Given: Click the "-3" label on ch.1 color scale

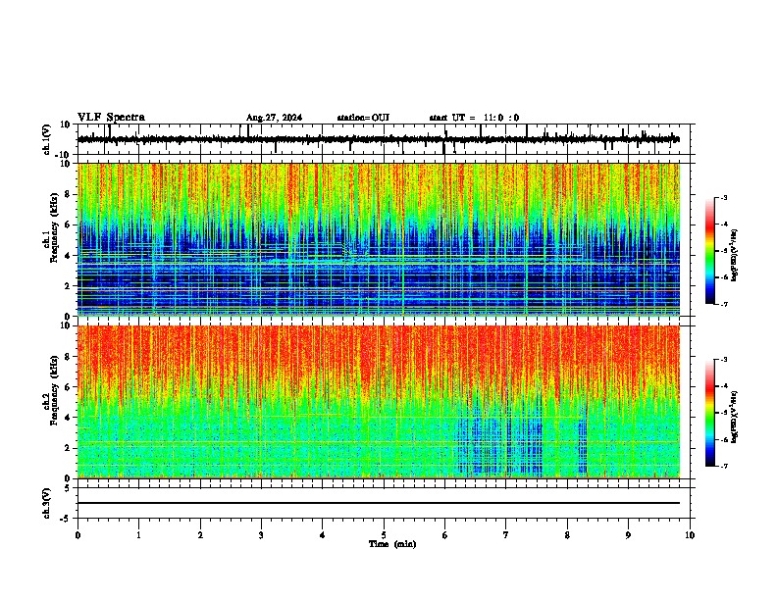Looking at the screenshot, I should [x=723, y=197].
